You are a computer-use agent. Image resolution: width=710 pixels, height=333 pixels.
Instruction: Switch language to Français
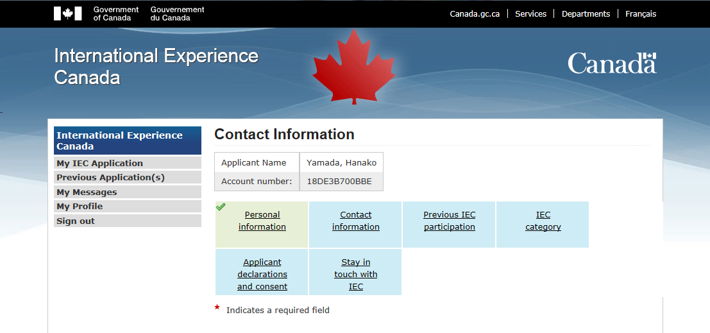(641, 14)
